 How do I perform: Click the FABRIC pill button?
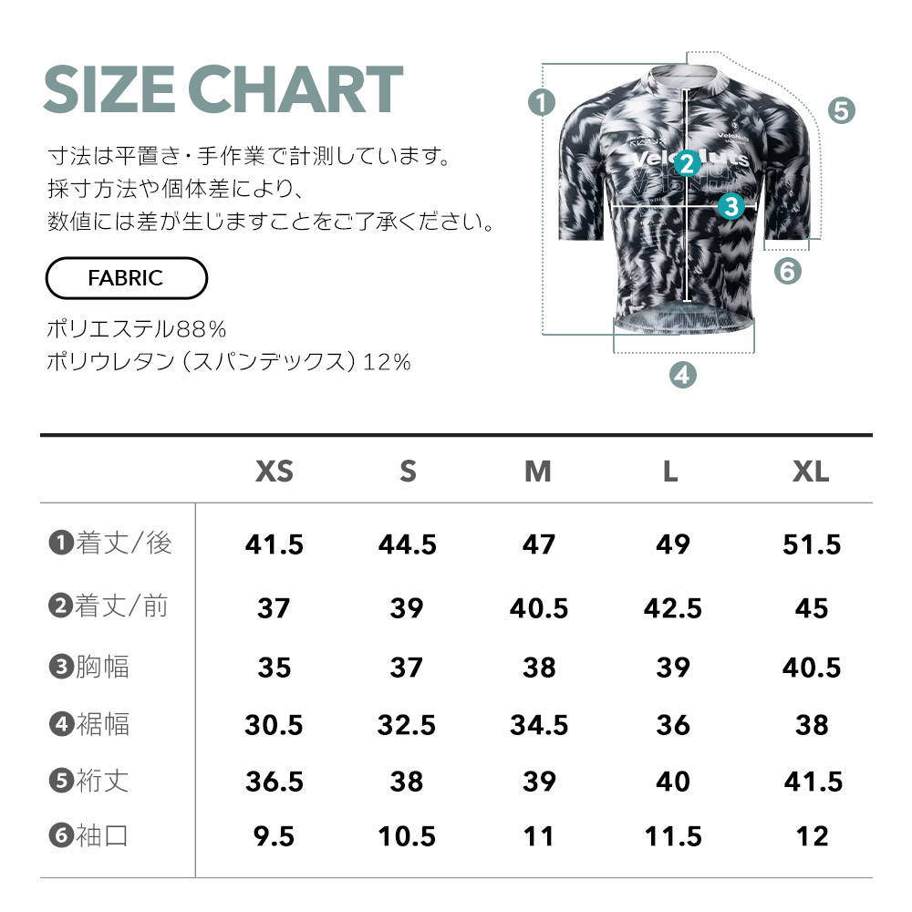click(x=126, y=278)
